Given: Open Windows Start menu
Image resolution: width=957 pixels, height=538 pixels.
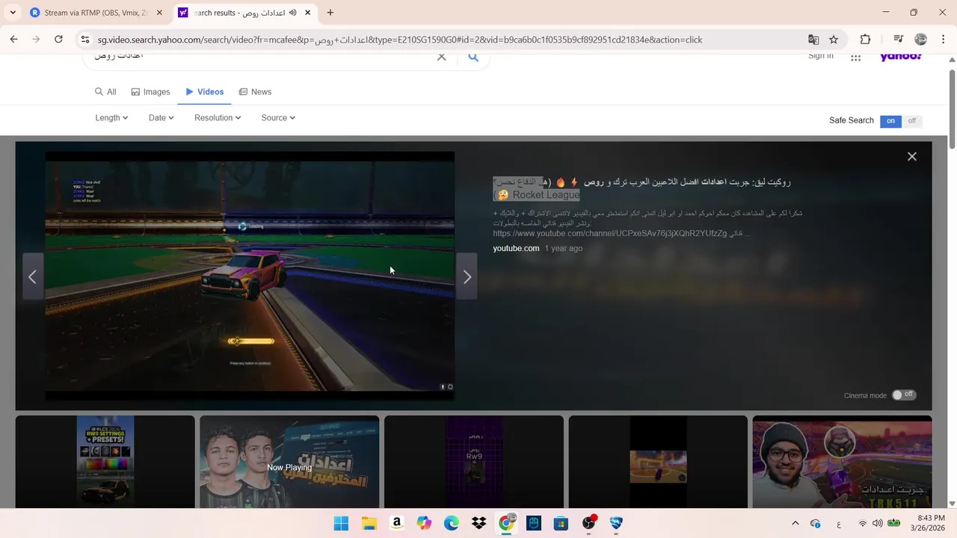Looking at the screenshot, I should [341, 523].
